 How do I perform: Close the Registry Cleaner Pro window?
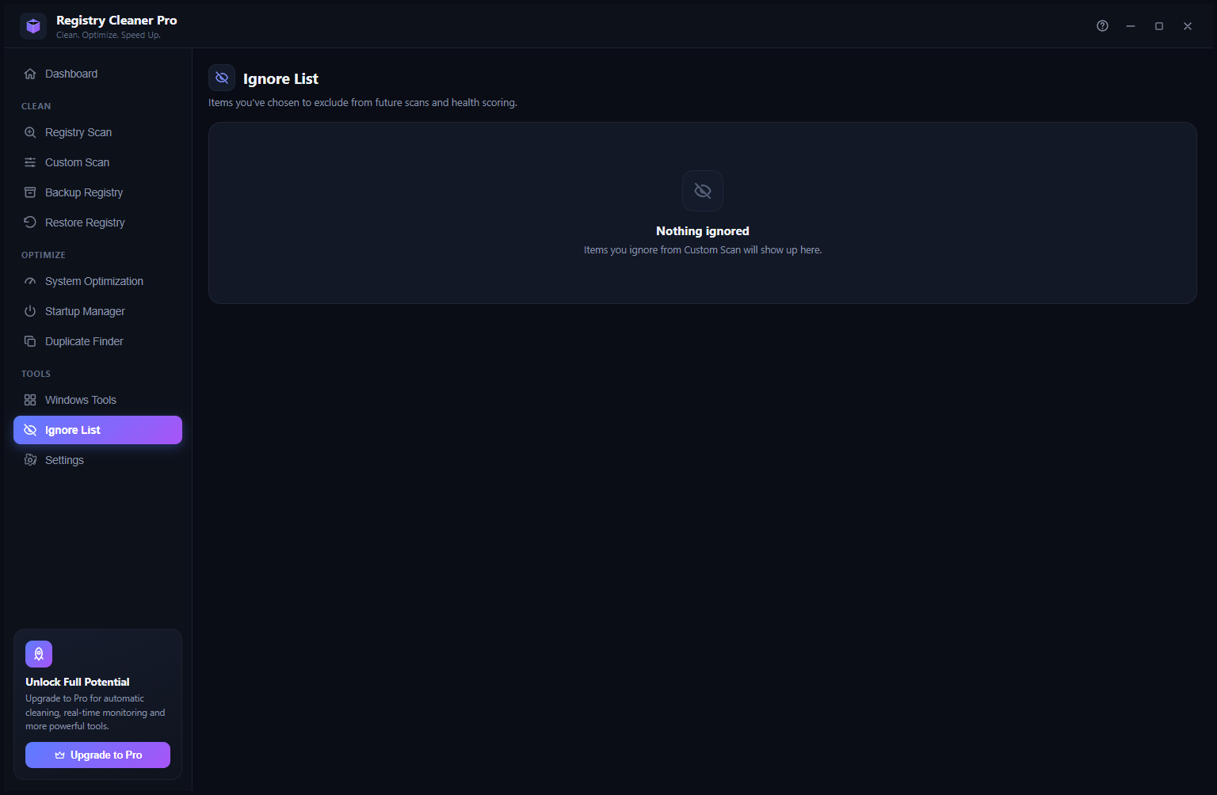pos(1188,26)
